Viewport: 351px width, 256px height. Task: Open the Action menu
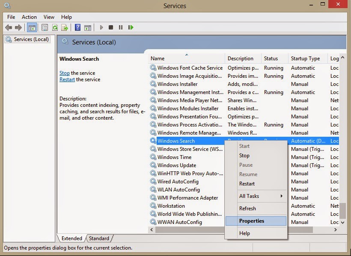(29, 17)
